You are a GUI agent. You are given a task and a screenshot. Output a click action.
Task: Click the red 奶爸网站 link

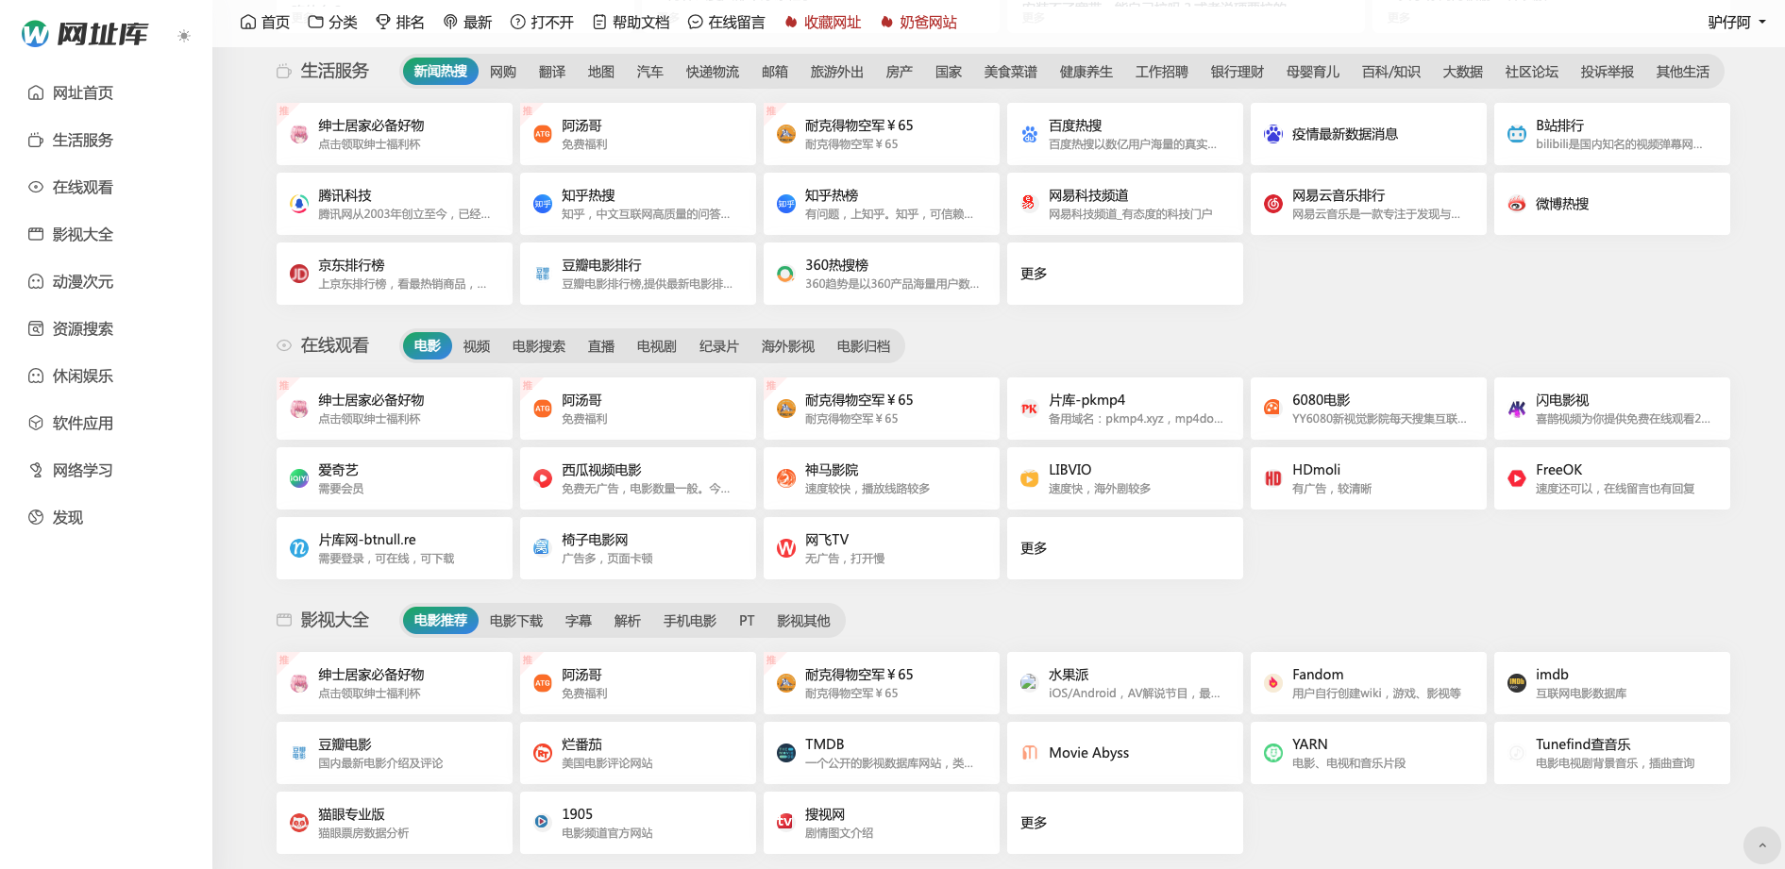pos(918,22)
